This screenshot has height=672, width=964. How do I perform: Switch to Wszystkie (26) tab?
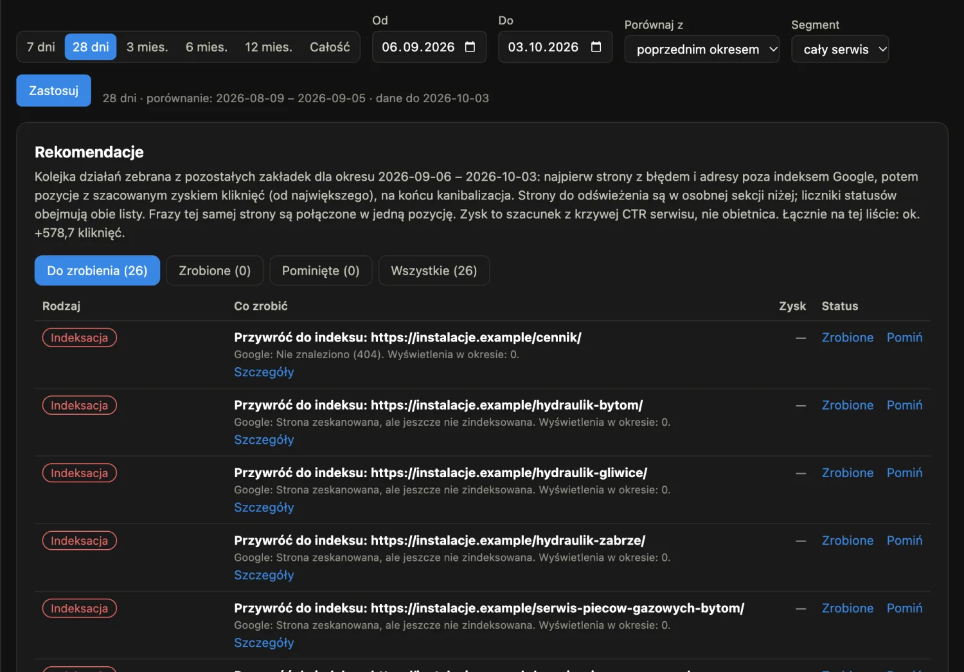pyautogui.click(x=434, y=271)
